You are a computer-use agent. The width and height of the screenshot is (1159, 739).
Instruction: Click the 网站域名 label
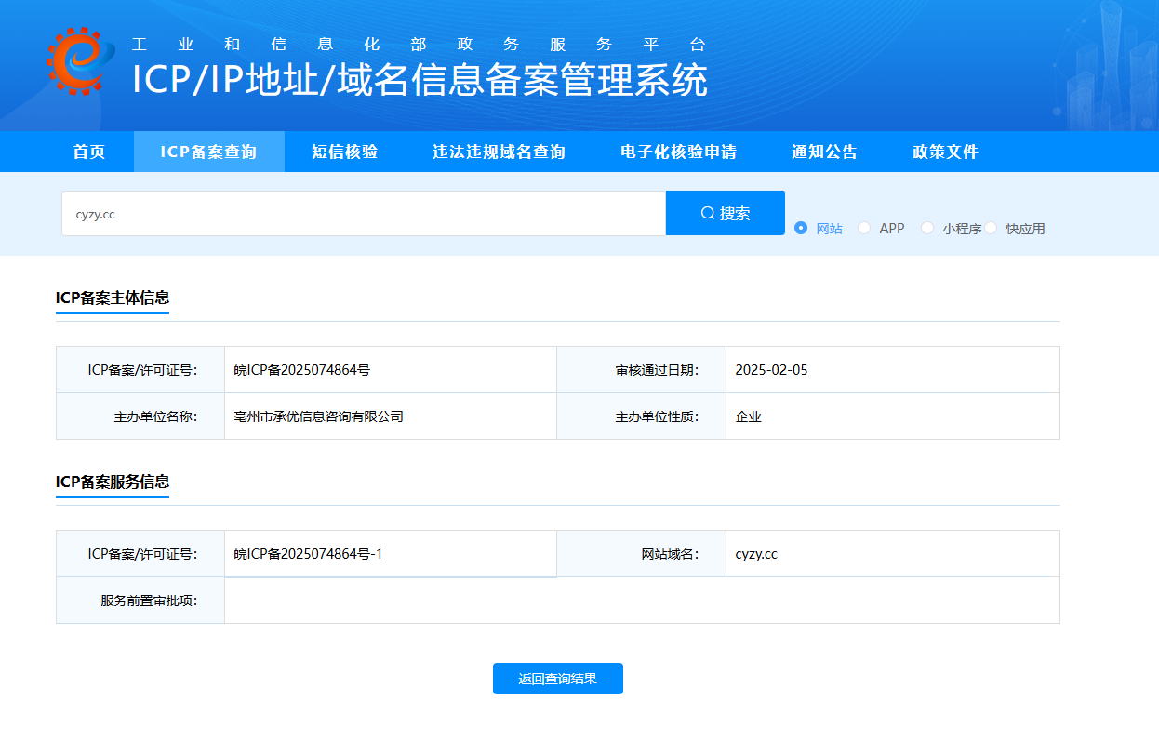[x=670, y=554]
